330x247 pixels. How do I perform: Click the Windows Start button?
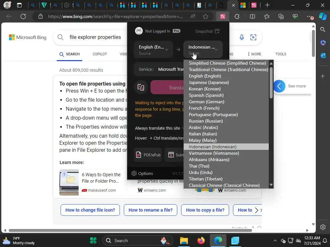point(93,241)
